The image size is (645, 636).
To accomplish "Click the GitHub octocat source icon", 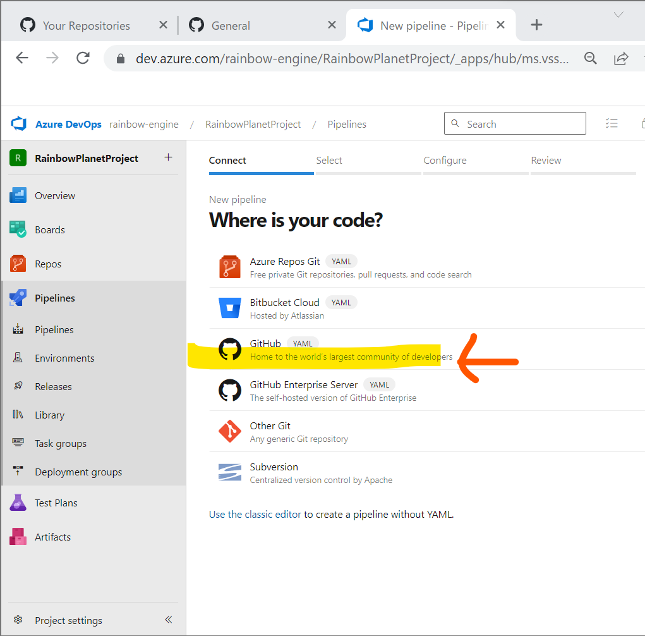I will point(229,349).
